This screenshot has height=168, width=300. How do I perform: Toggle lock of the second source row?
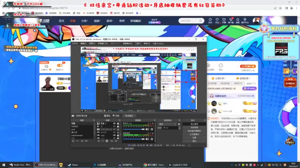(x=118, y=126)
